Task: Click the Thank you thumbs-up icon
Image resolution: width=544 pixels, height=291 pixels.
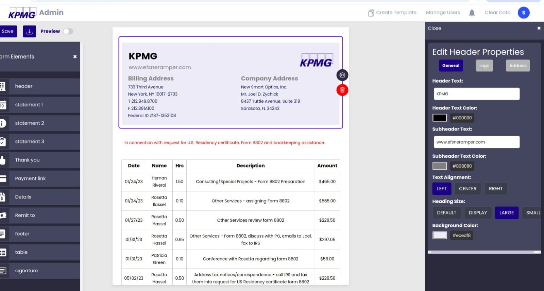Action: [3, 160]
